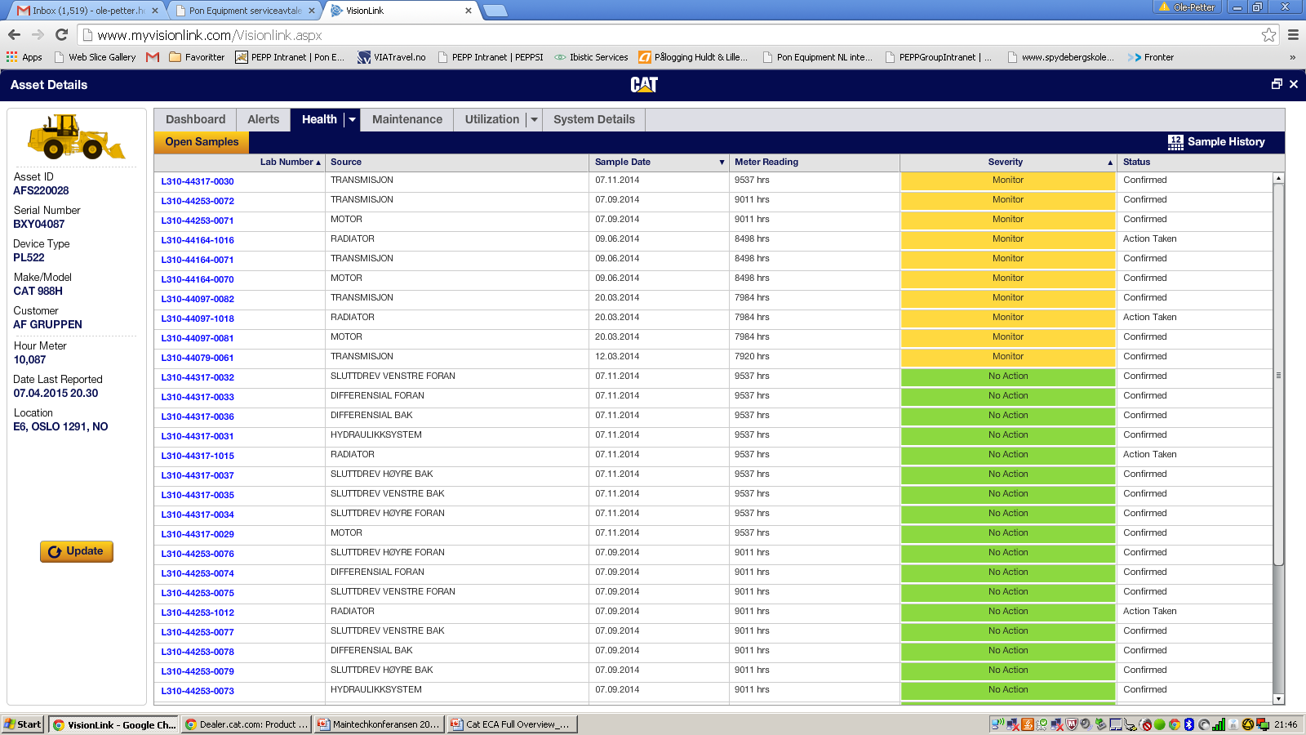The height and width of the screenshot is (735, 1306).
Task: Open the Chrome menu icon
Action: (1293, 34)
